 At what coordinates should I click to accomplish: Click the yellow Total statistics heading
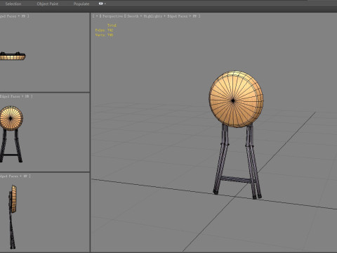pyautogui.click(x=112, y=25)
